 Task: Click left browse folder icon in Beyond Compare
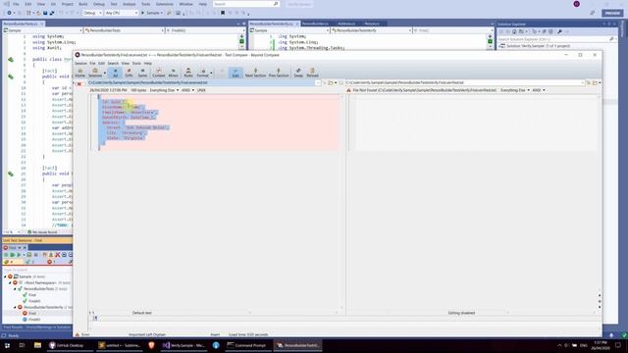331,82
